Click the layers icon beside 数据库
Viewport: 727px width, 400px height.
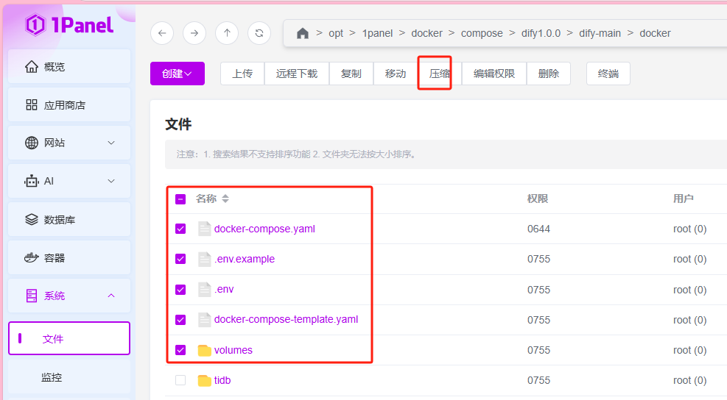32,219
